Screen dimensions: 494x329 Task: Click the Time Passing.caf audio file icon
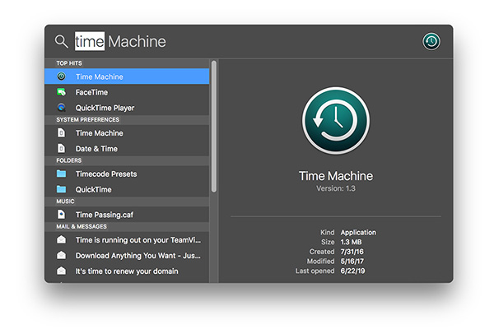coord(61,215)
